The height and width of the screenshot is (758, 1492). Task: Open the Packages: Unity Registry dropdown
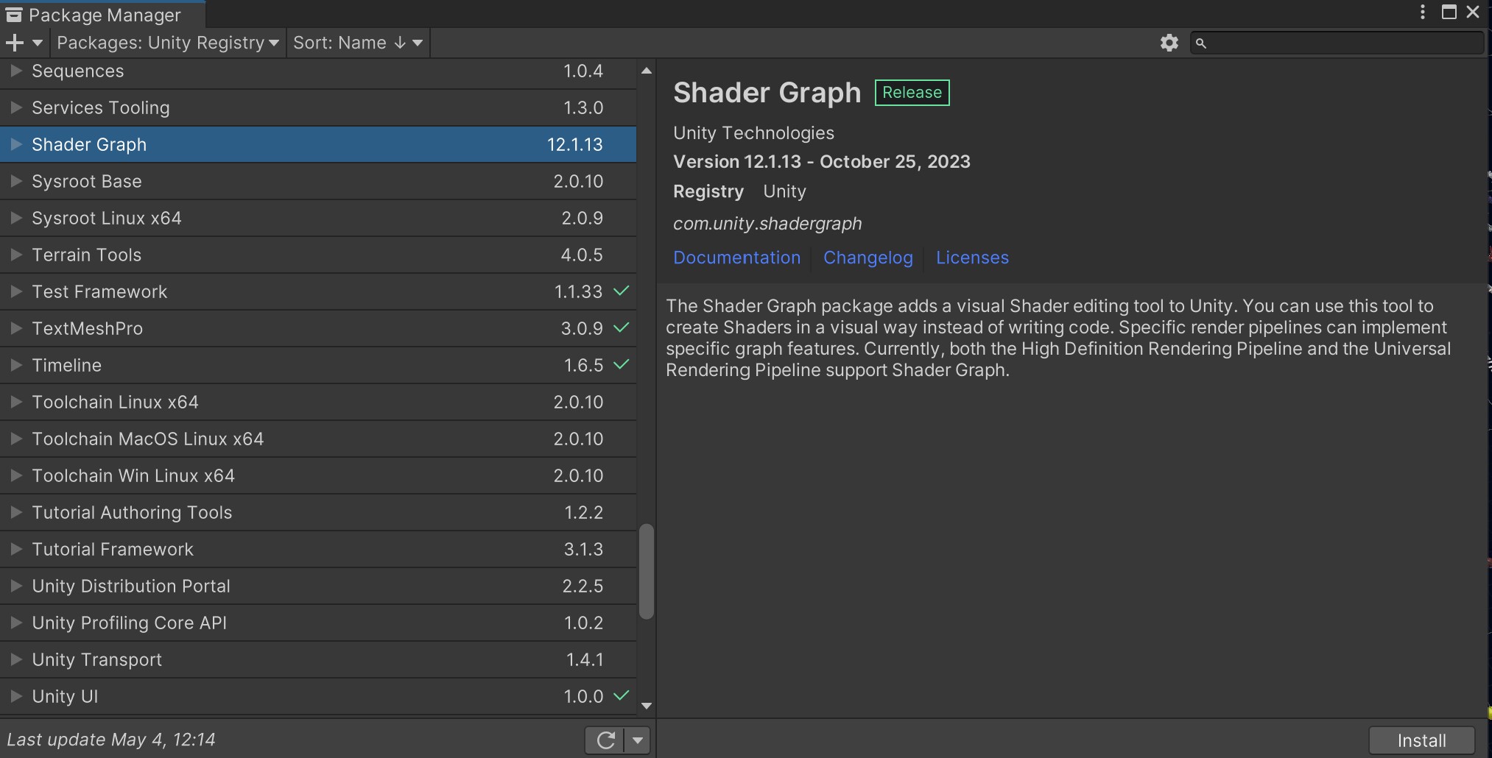(x=168, y=43)
